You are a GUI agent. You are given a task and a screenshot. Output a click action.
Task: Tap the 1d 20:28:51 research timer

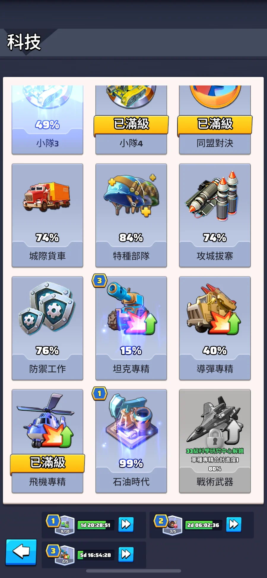click(95, 525)
